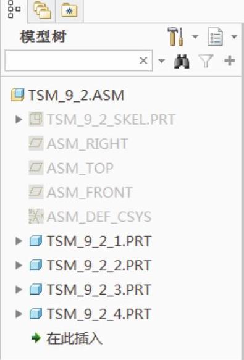
Task: Open the Folder Browser tab
Action: [x=42, y=10]
